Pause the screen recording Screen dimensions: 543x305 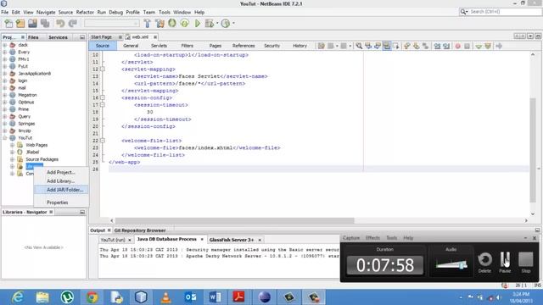tap(505, 263)
